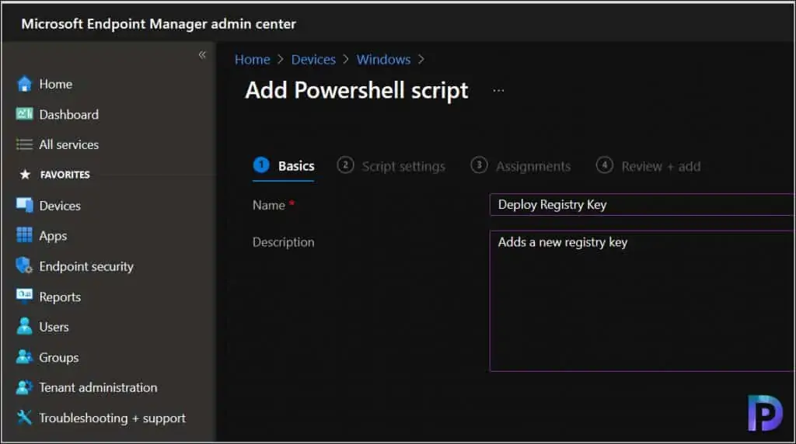Open Troubleshooting + support in sidebar

pos(112,418)
